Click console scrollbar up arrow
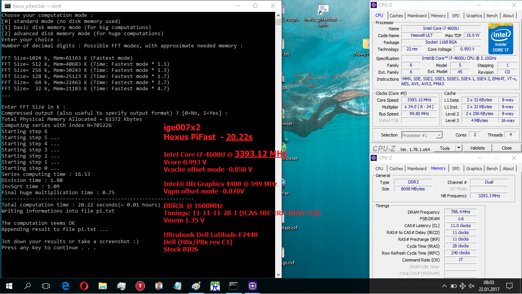Image resolution: width=522 pixels, height=294 pixels. [x=278, y=15]
